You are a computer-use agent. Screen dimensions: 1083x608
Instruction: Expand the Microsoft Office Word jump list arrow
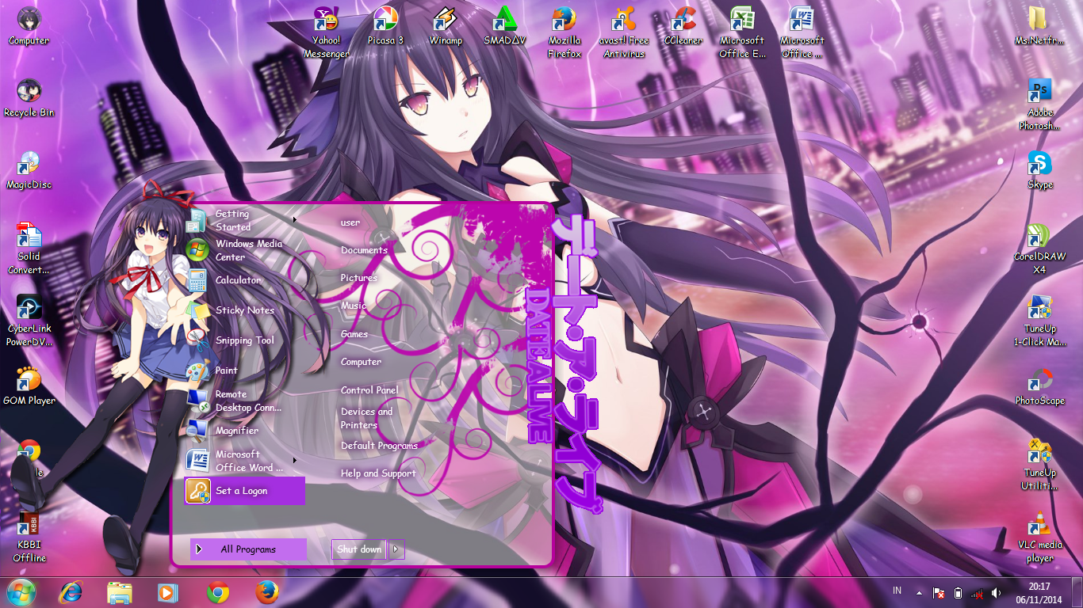(x=295, y=460)
